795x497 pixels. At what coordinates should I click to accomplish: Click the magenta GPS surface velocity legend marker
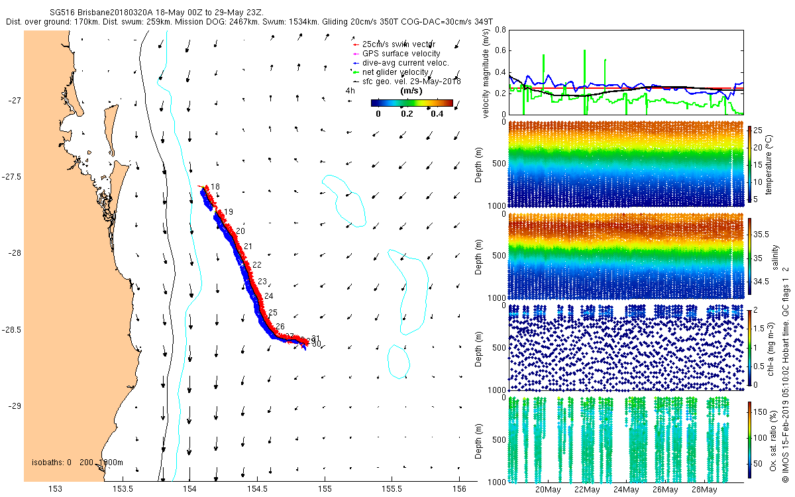pos(356,54)
